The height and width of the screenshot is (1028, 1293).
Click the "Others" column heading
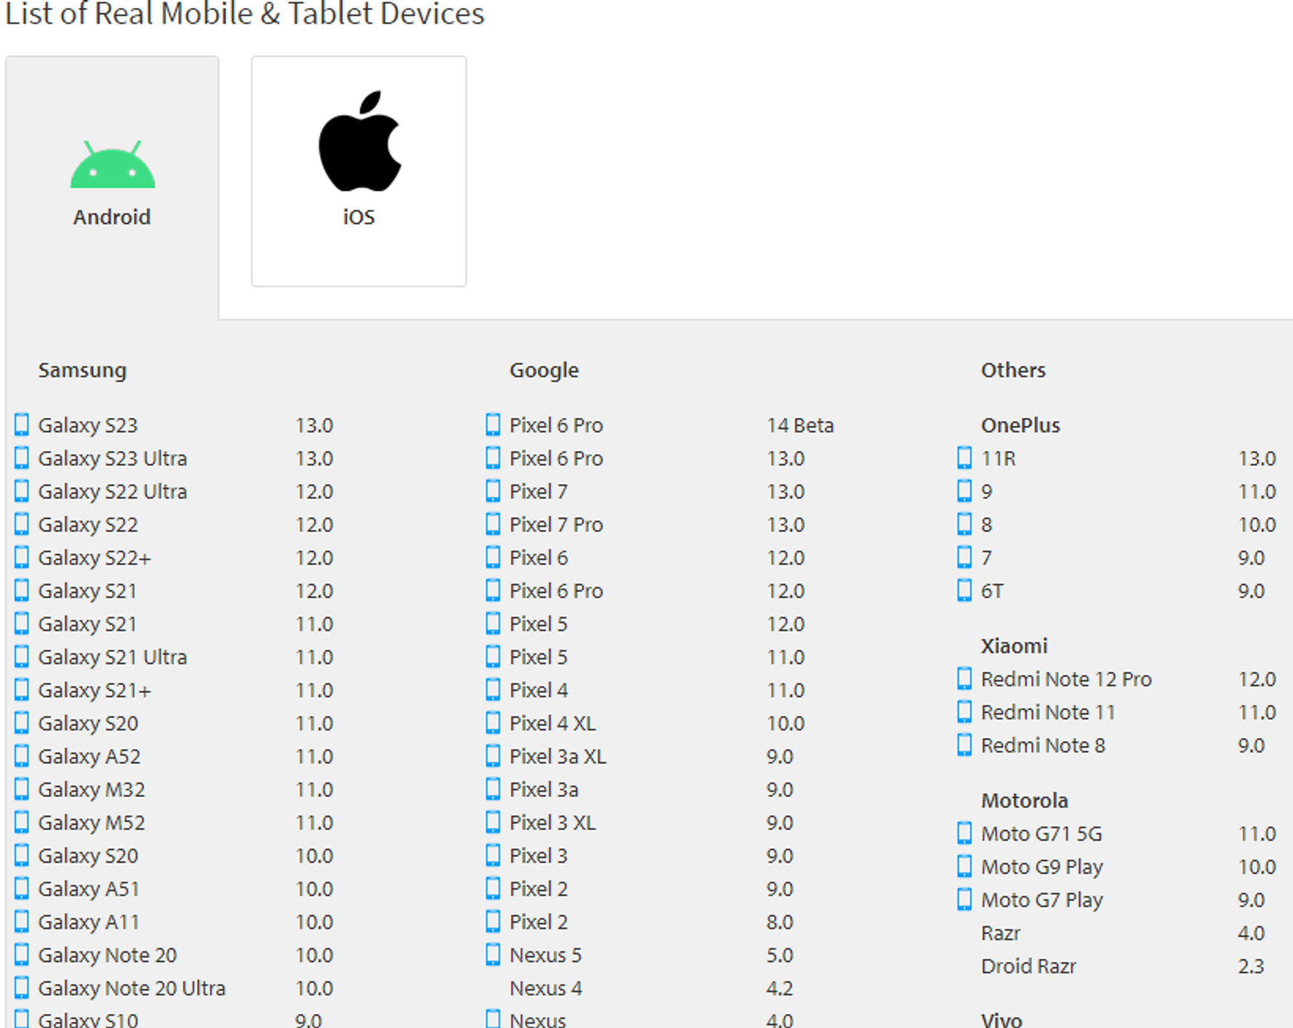coord(1013,370)
